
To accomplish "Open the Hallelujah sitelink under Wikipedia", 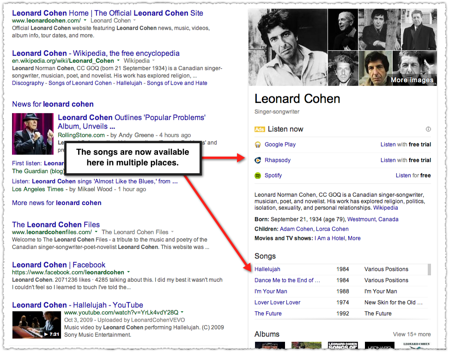I will pos(129,83).
